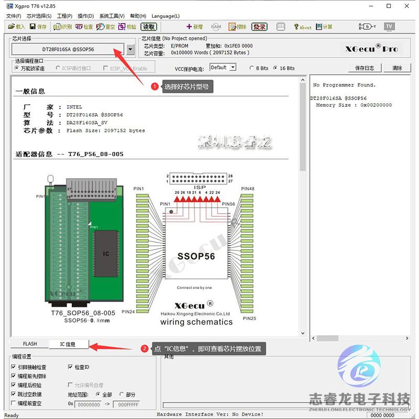Click the 检查 ID check icon
The height and width of the screenshot is (419, 419).
[84, 27]
